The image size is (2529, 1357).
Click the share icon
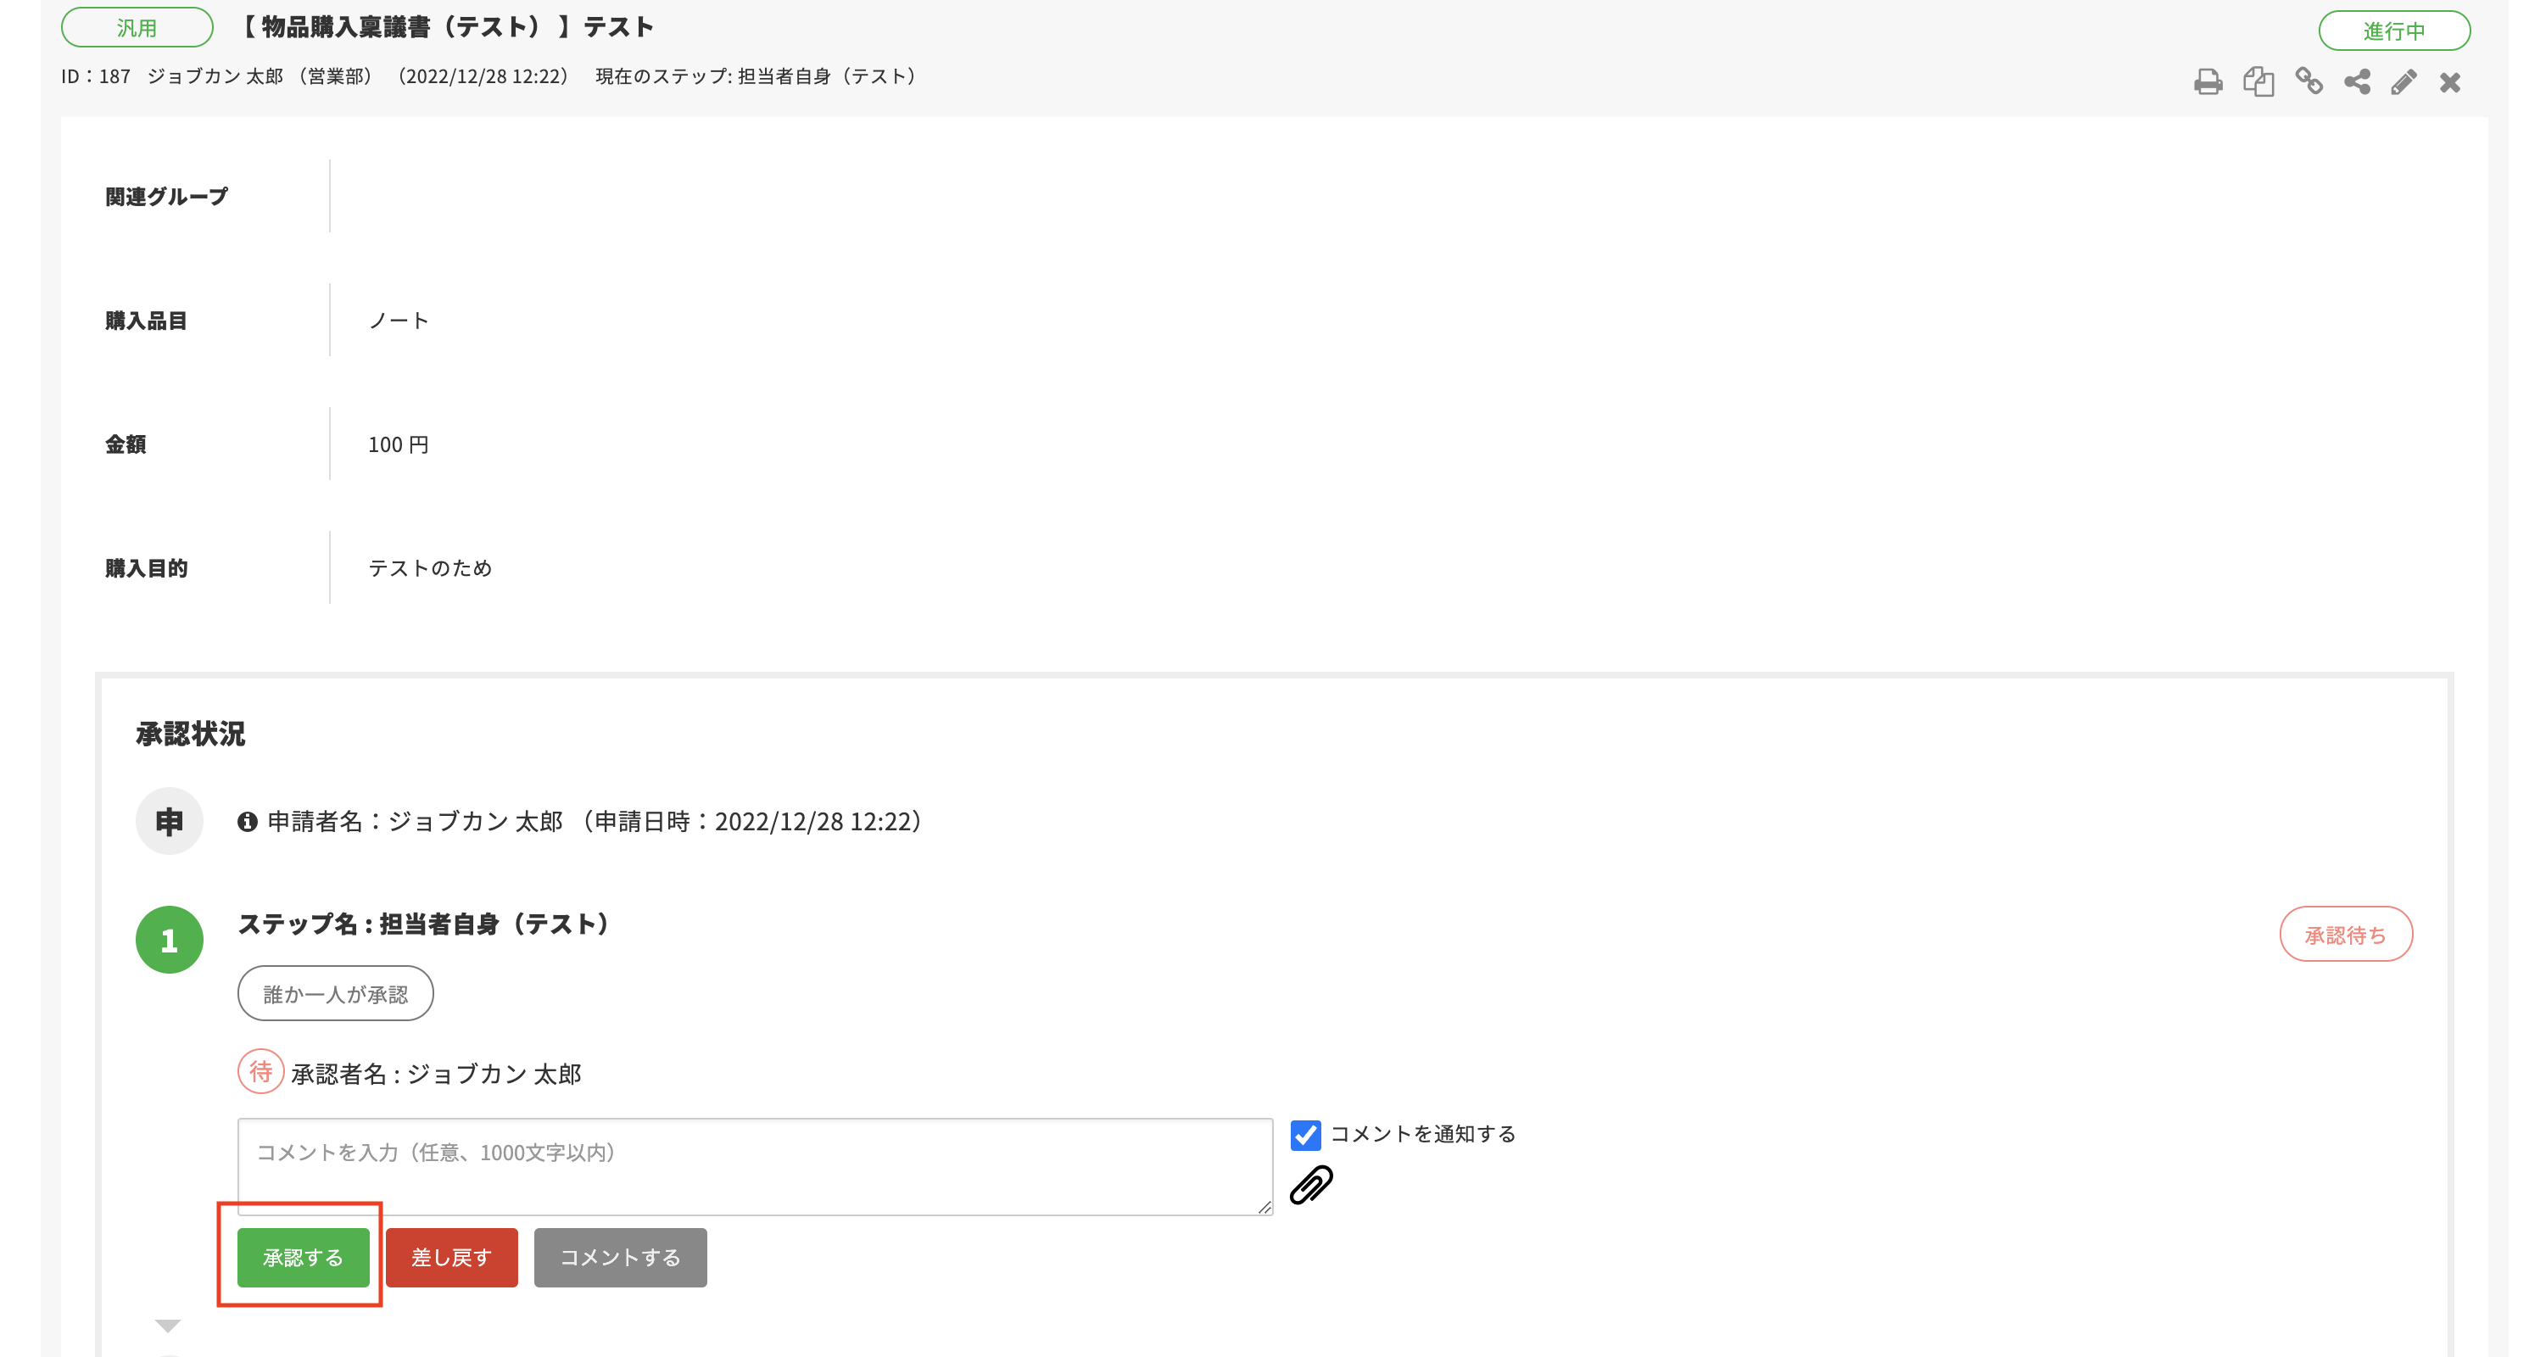(2357, 81)
